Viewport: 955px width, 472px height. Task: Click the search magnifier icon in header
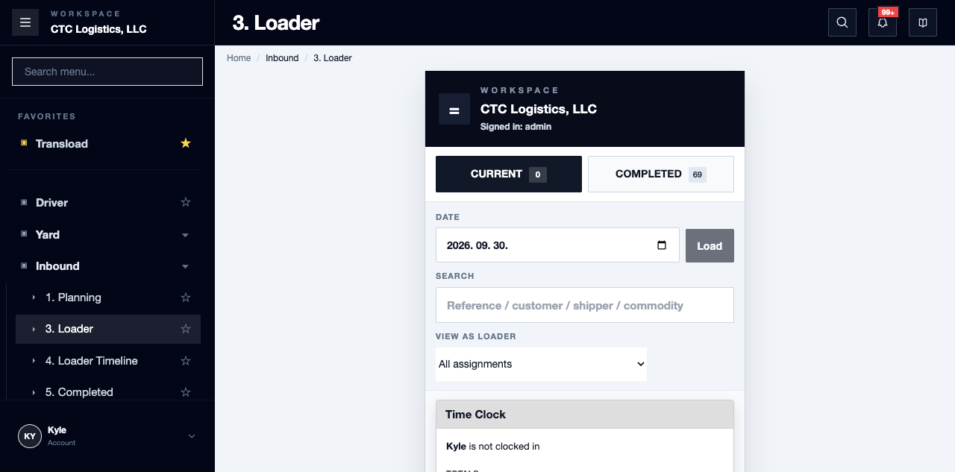[x=842, y=22]
